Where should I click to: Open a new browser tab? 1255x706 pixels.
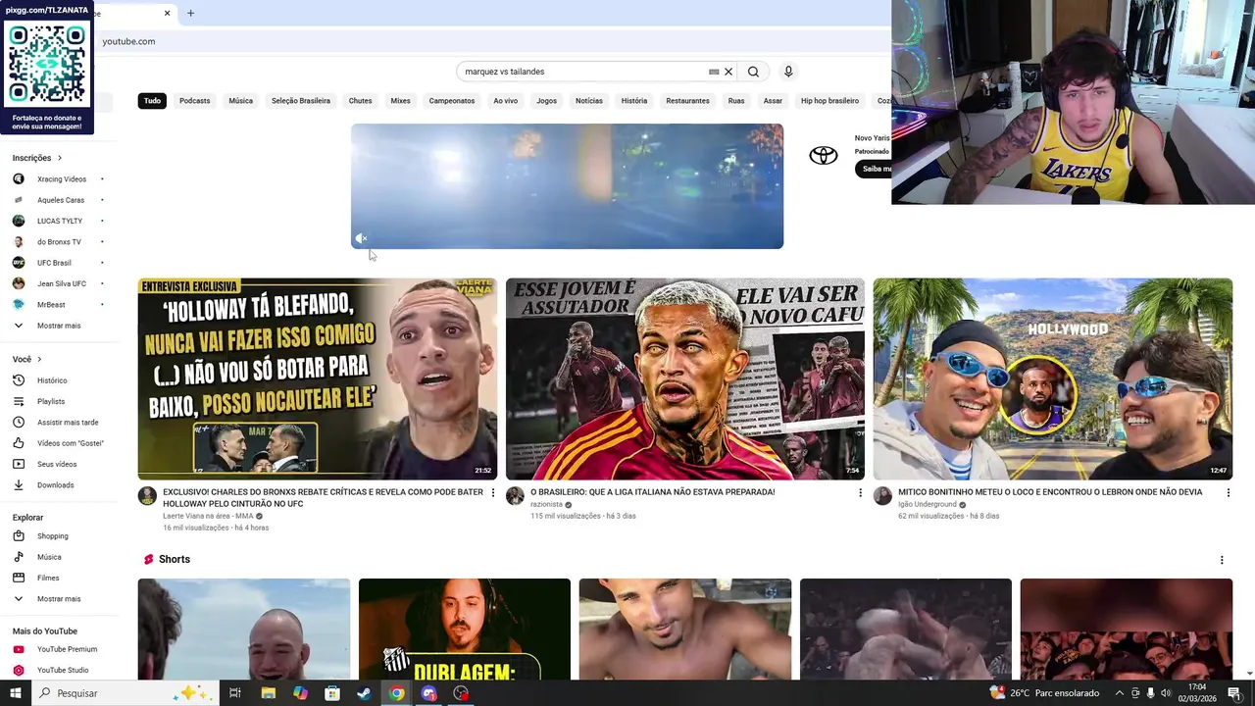(190, 13)
